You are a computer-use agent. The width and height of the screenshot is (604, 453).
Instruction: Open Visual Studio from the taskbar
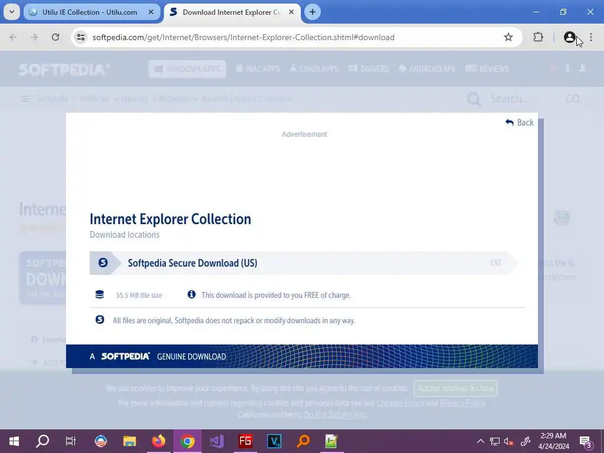[216, 441]
